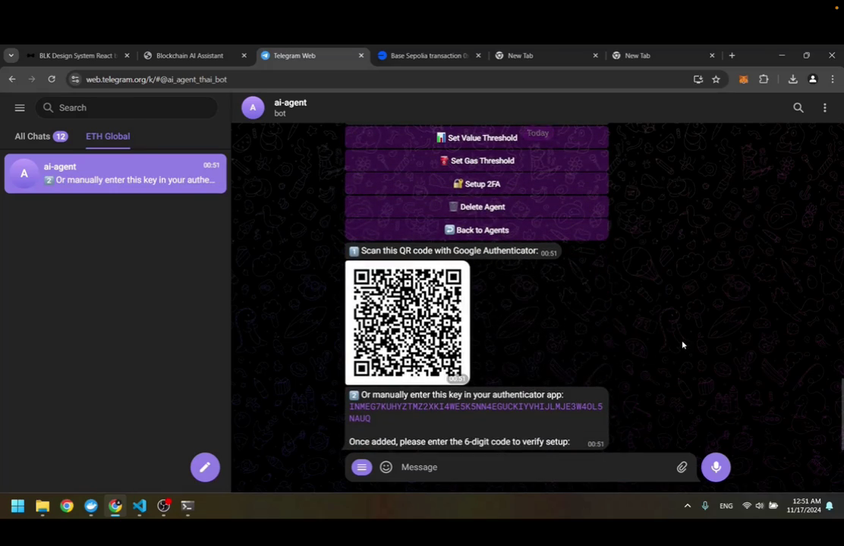Open the taskbar clock and calendar

[x=804, y=506]
